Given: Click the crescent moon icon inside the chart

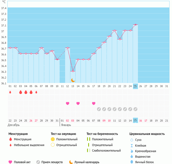Looking at the screenshot, I should coord(73,80).
